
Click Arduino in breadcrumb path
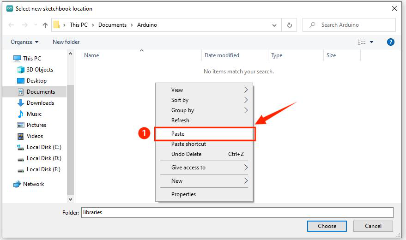(x=147, y=25)
